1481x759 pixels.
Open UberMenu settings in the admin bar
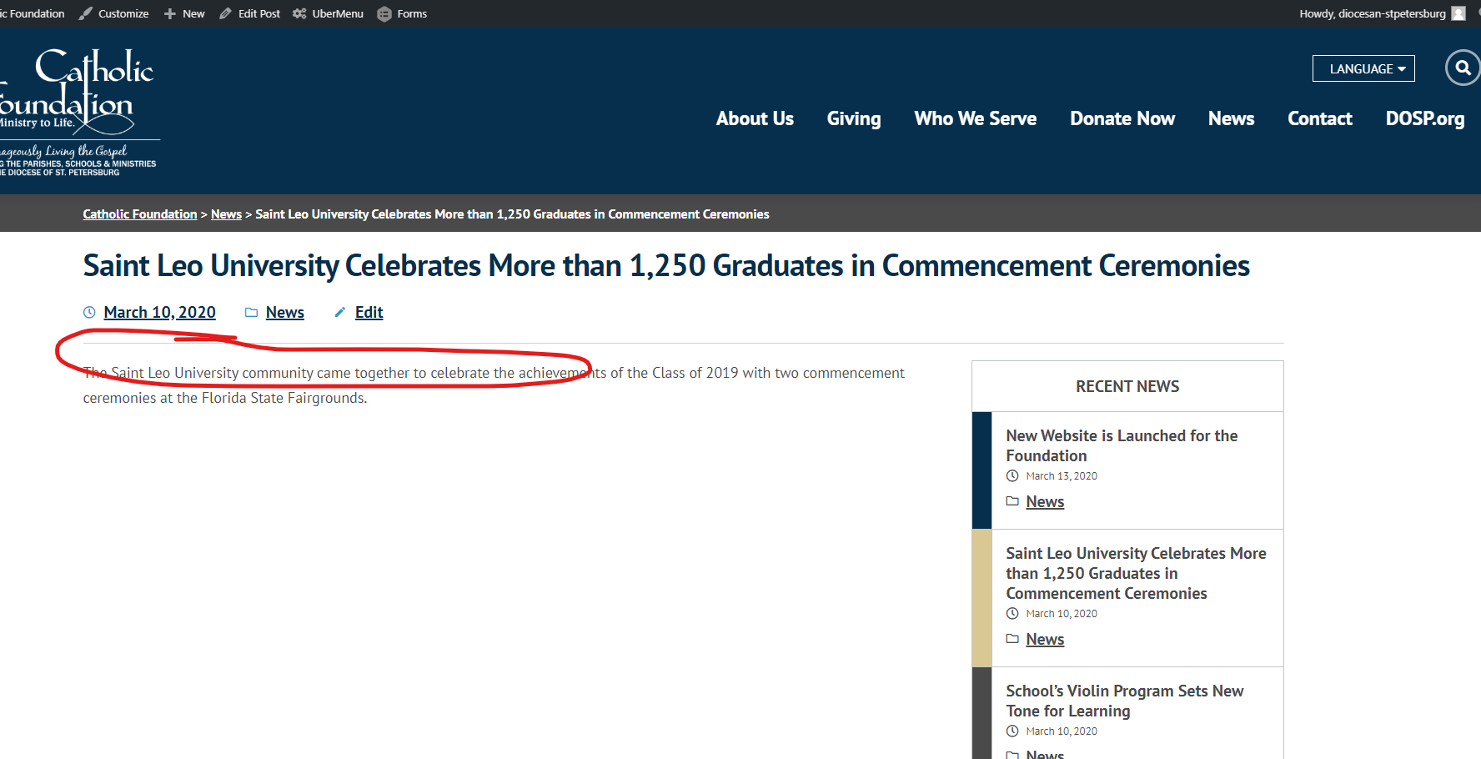coord(328,13)
